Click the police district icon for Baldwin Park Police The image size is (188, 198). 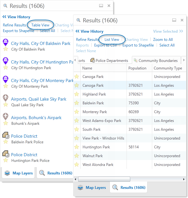(x=6, y=135)
